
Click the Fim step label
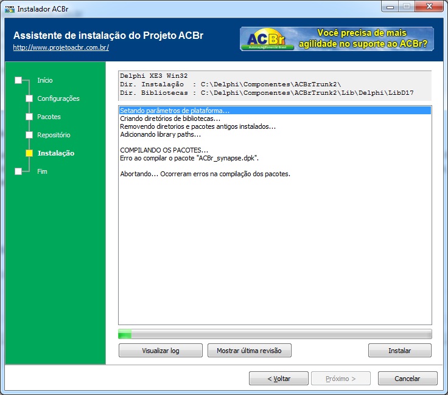pyautogui.click(x=42, y=171)
